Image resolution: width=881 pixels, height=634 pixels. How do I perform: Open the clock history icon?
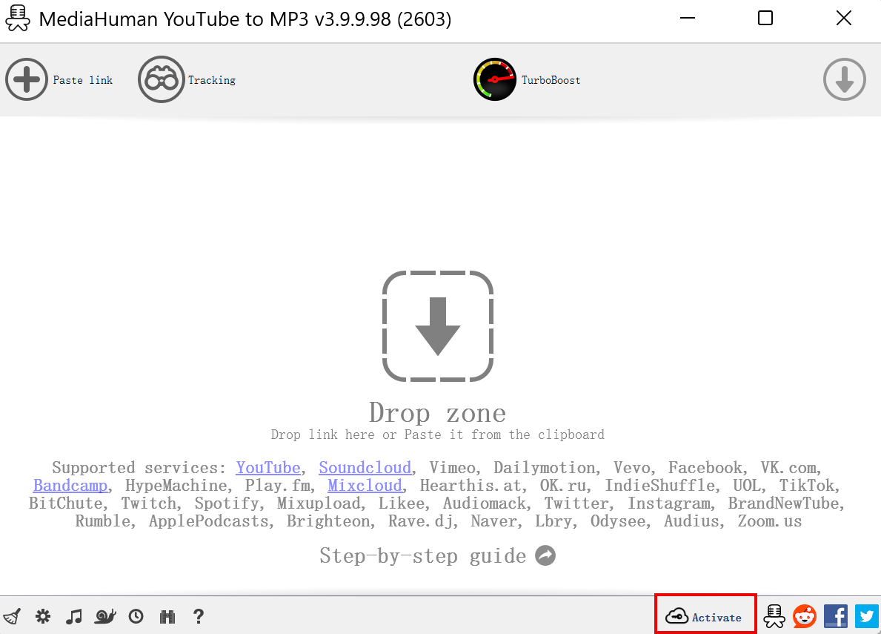136,616
